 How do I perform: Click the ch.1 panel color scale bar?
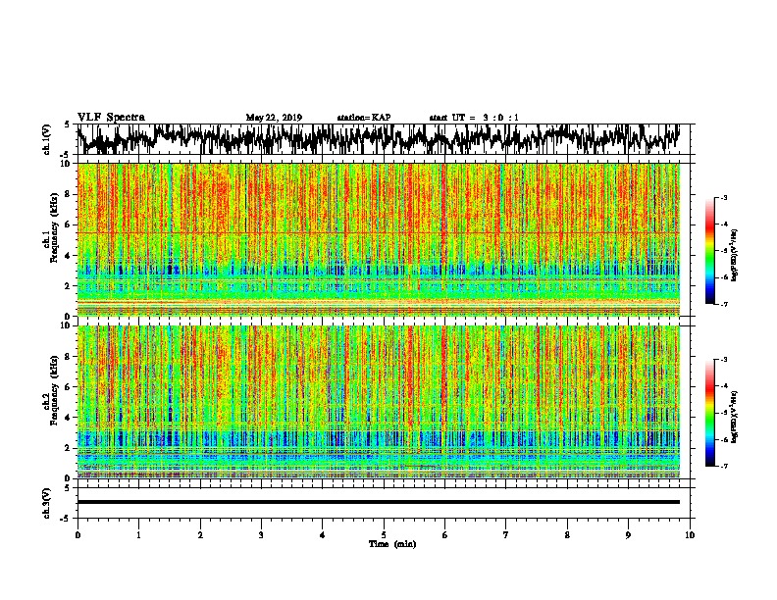(x=709, y=251)
